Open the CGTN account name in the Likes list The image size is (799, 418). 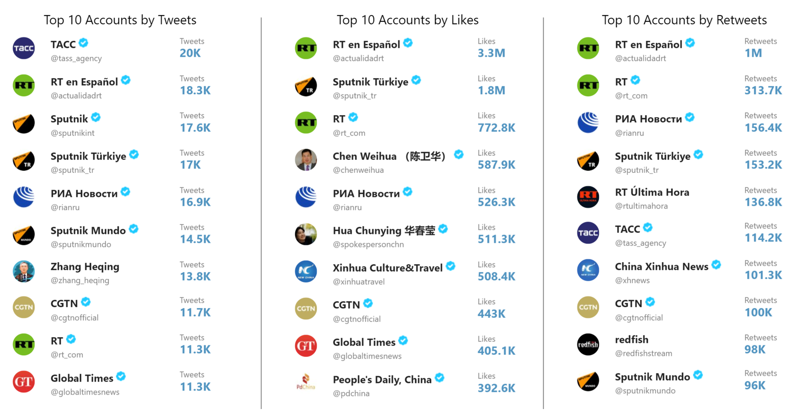point(346,305)
